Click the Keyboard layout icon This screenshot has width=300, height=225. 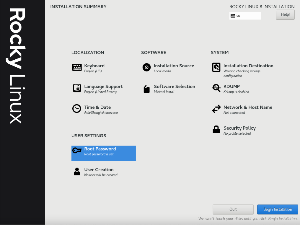point(77,67)
